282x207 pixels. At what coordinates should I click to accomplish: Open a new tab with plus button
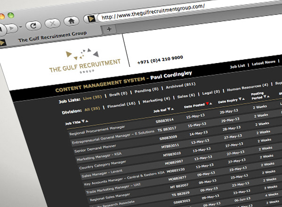[x=109, y=29]
